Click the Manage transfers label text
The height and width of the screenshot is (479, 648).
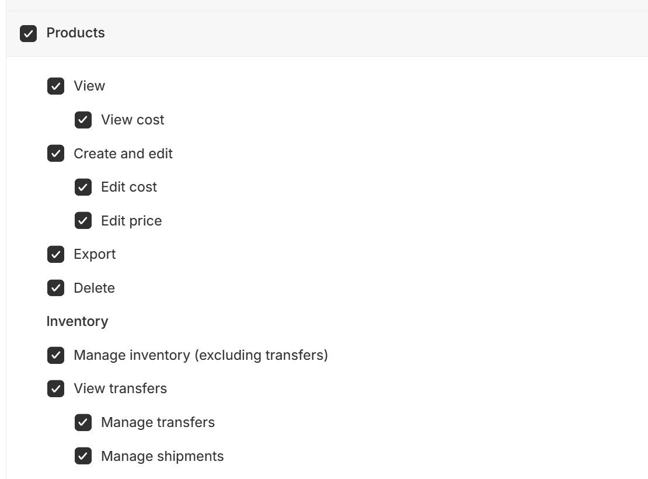pyautogui.click(x=158, y=422)
